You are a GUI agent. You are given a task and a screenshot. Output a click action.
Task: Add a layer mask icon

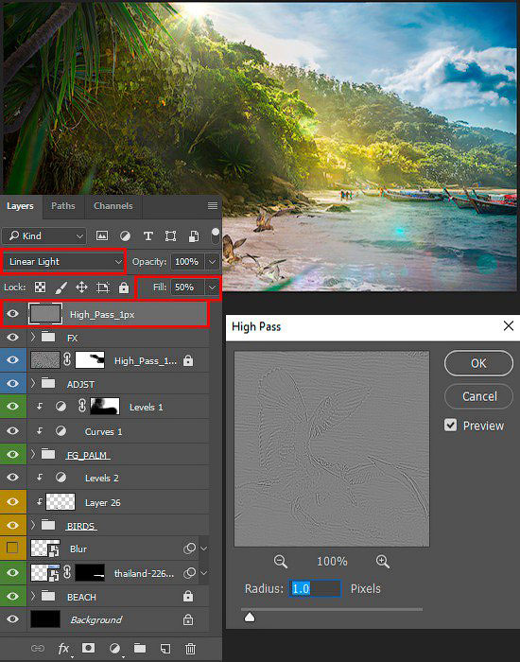88,648
